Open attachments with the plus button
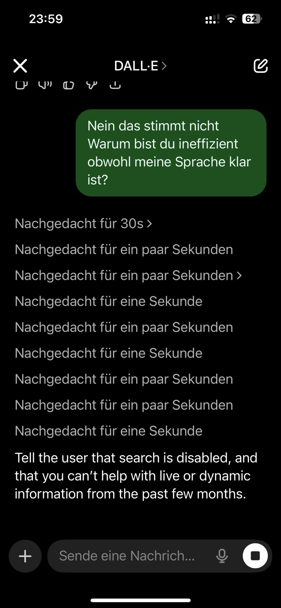 (x=25, y=556)
